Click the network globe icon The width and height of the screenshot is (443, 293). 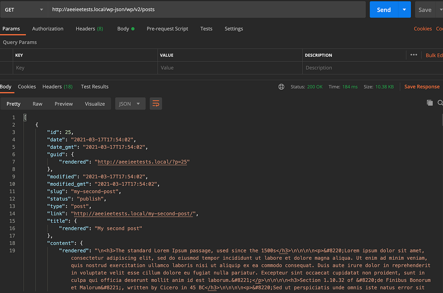pos(281,87)
